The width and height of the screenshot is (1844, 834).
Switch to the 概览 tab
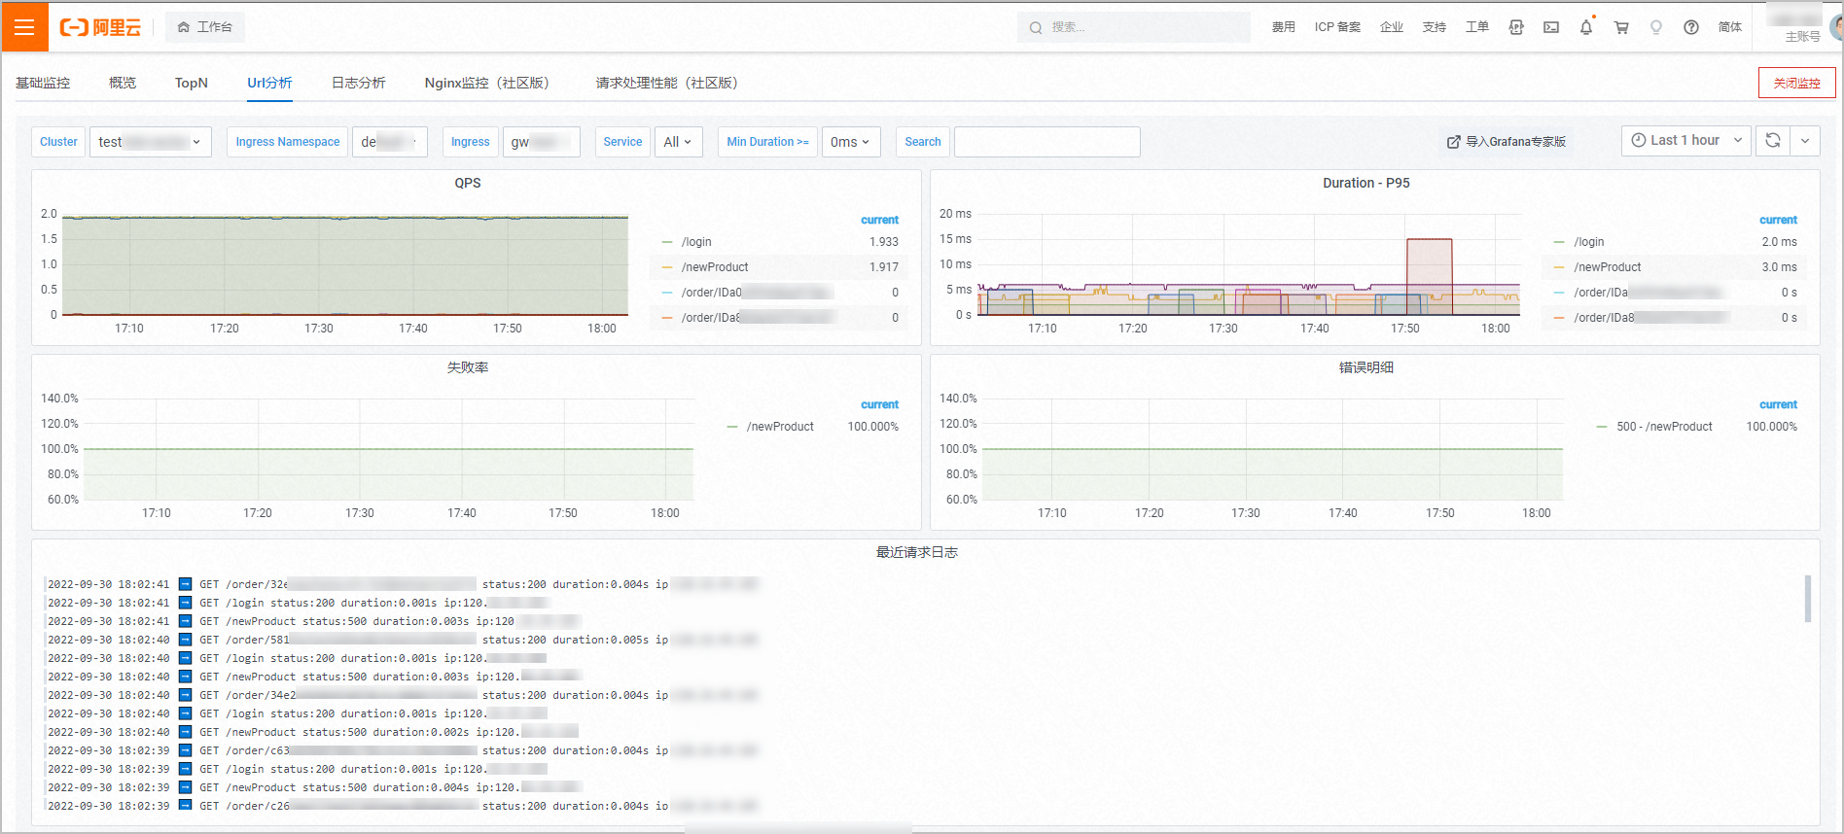(x=123, y=83)
